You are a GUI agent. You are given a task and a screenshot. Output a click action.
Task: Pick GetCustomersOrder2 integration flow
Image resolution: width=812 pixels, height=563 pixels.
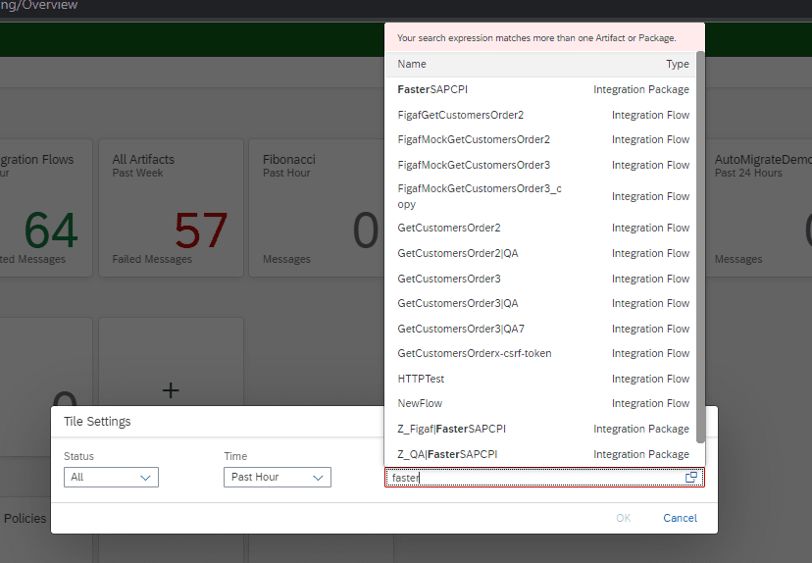pos(542,228)
